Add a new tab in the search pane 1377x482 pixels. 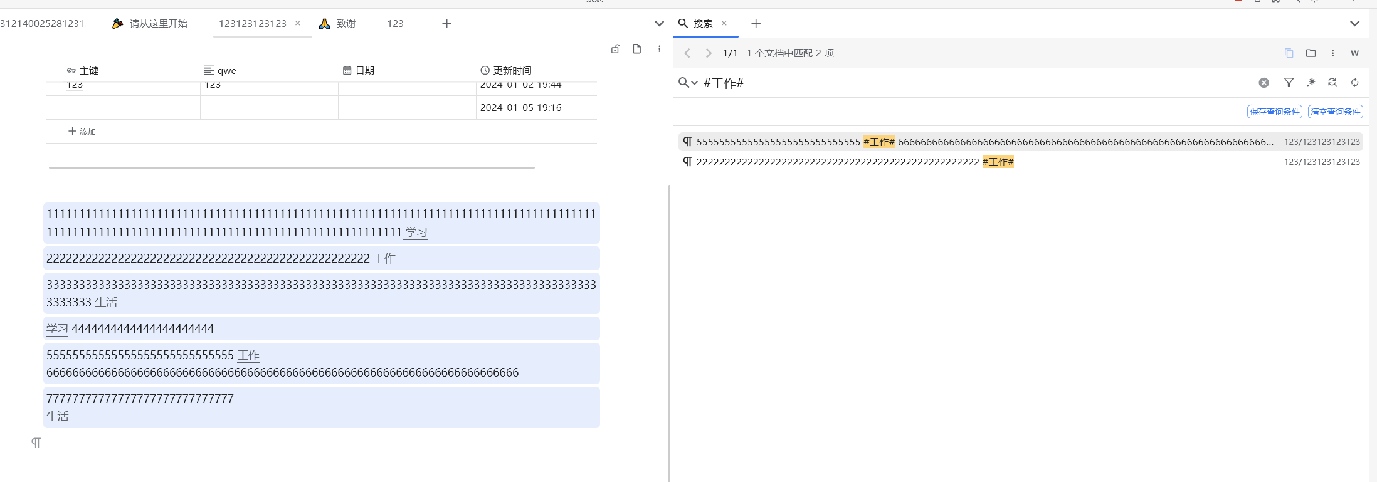point(756,24)
